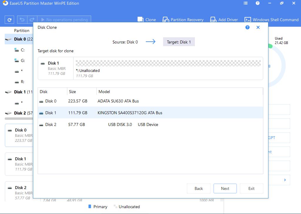This screenshot has width=301, height=214.
Task: Click the Source: Disk 0 step label
Action: [125, 42]
